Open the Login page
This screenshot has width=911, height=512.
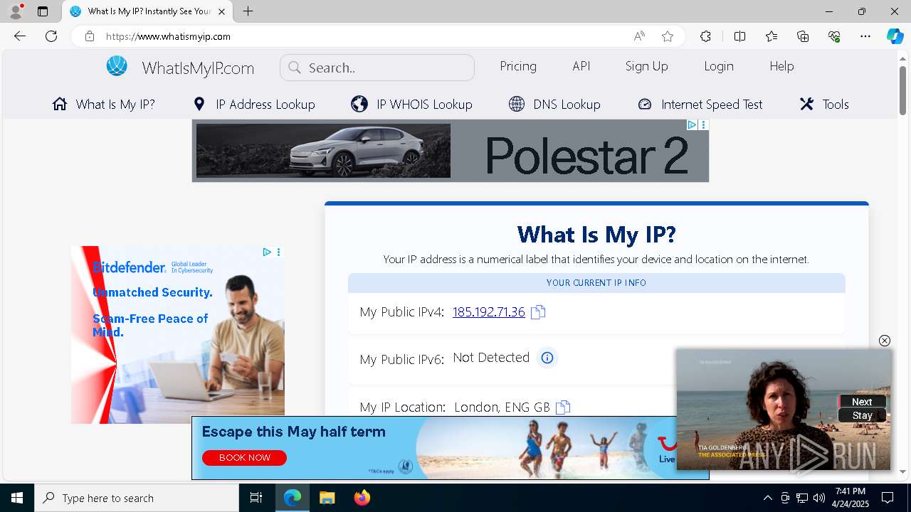(719, 66)
